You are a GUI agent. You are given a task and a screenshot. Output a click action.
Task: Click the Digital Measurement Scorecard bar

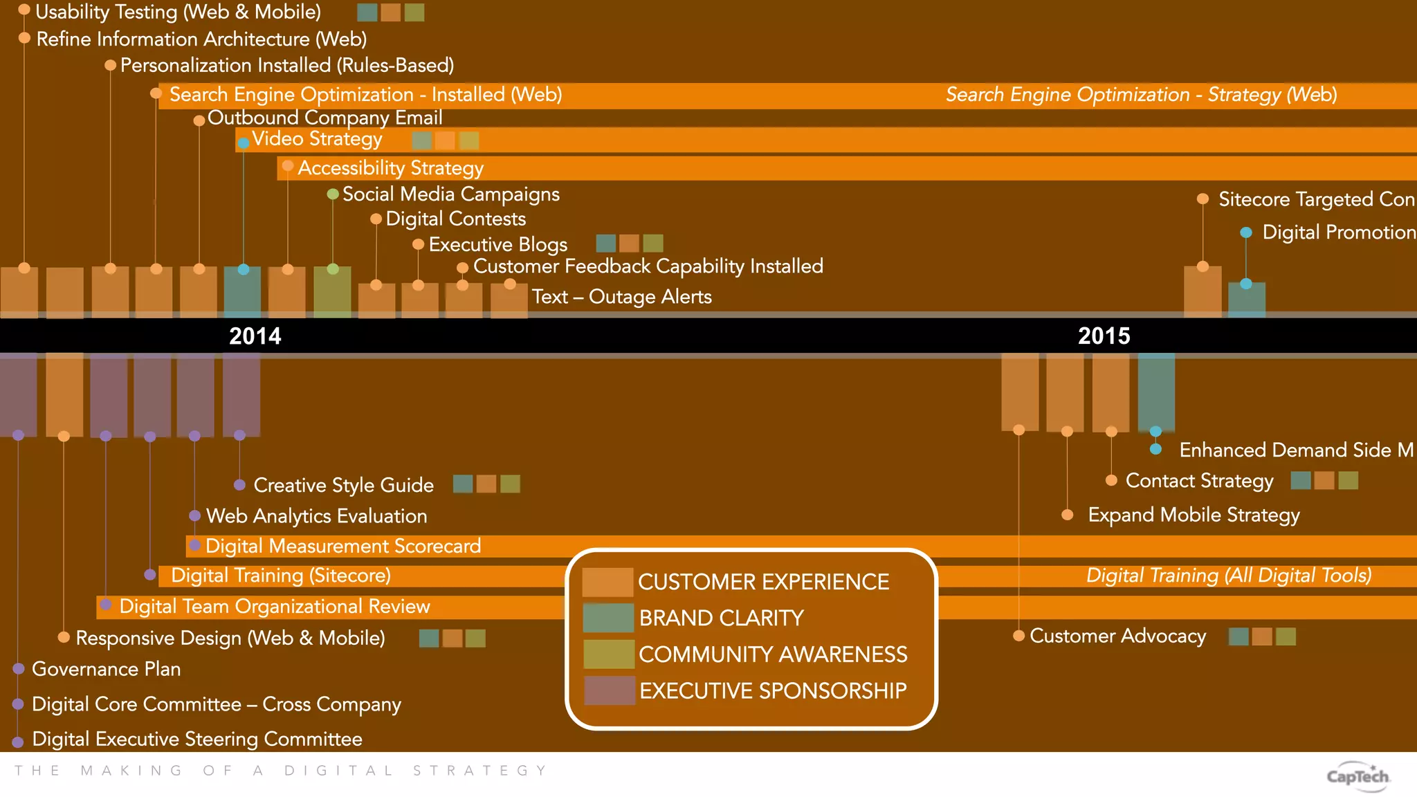point(342,547)
